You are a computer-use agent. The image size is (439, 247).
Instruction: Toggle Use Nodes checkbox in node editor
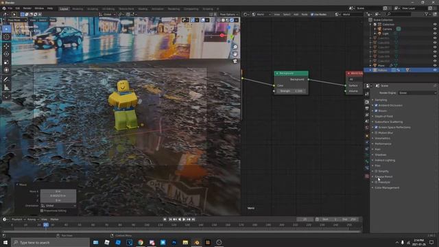click(x=312, y=14)
